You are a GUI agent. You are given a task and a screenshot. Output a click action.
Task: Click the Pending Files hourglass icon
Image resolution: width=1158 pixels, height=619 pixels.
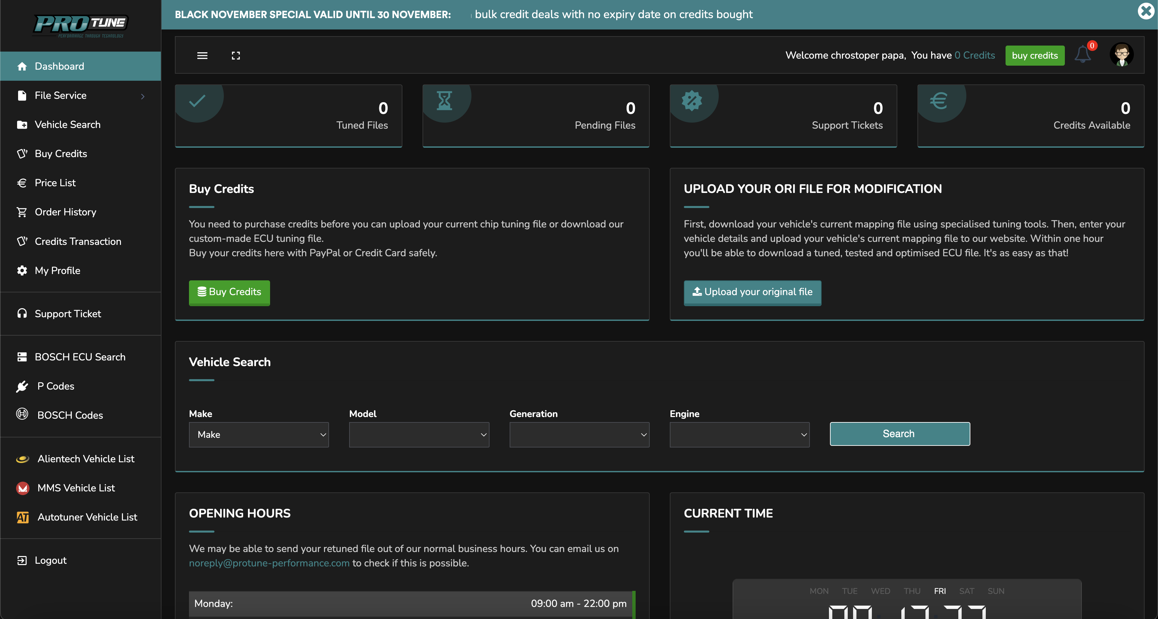(x=445, y=101)
